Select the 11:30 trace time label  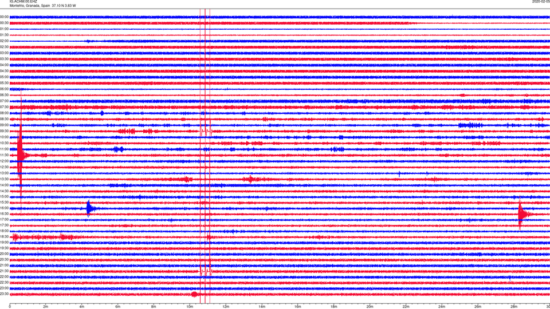tap(4, 155)
